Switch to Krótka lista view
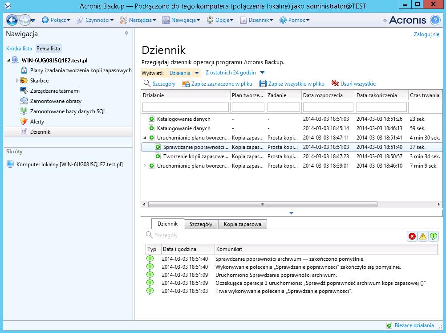 point(19,49)
